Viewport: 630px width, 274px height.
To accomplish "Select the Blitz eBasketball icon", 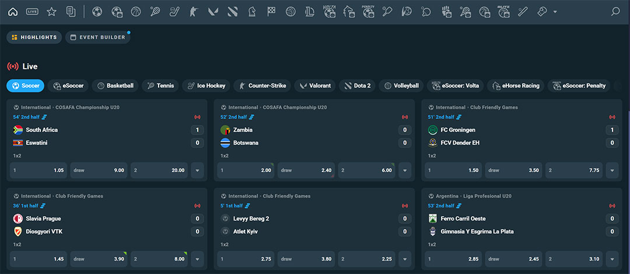I will pos(503,12).
